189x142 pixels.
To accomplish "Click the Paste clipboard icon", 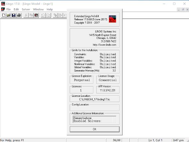I will point(36,15).
